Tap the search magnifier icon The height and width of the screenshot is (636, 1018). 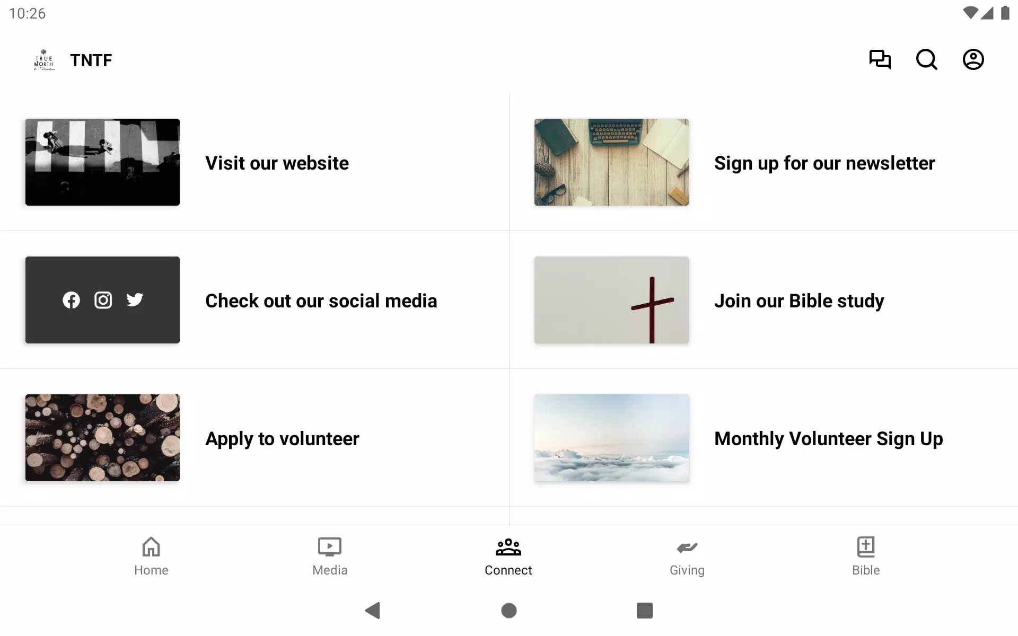point(926,59)
